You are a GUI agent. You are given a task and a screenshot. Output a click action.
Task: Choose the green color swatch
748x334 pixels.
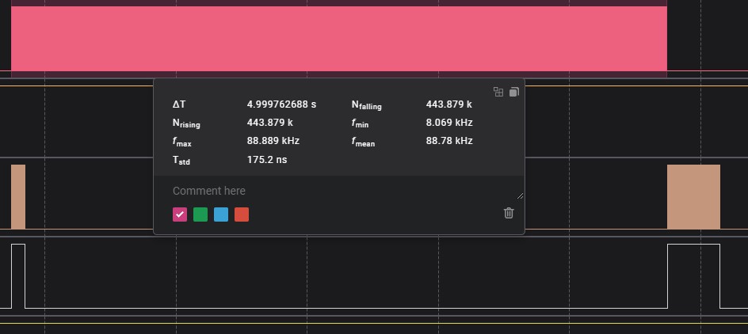[200, 214]
